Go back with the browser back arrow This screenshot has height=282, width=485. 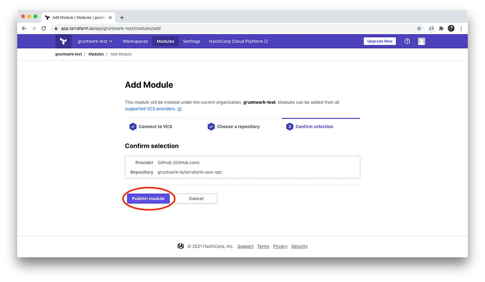coord(24,29)
